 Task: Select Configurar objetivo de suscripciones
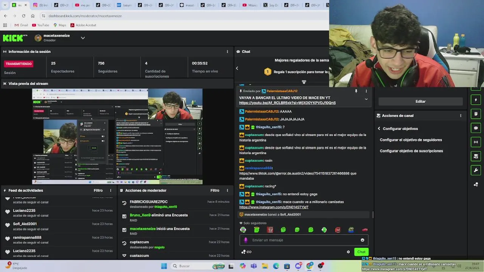[411, 151]
